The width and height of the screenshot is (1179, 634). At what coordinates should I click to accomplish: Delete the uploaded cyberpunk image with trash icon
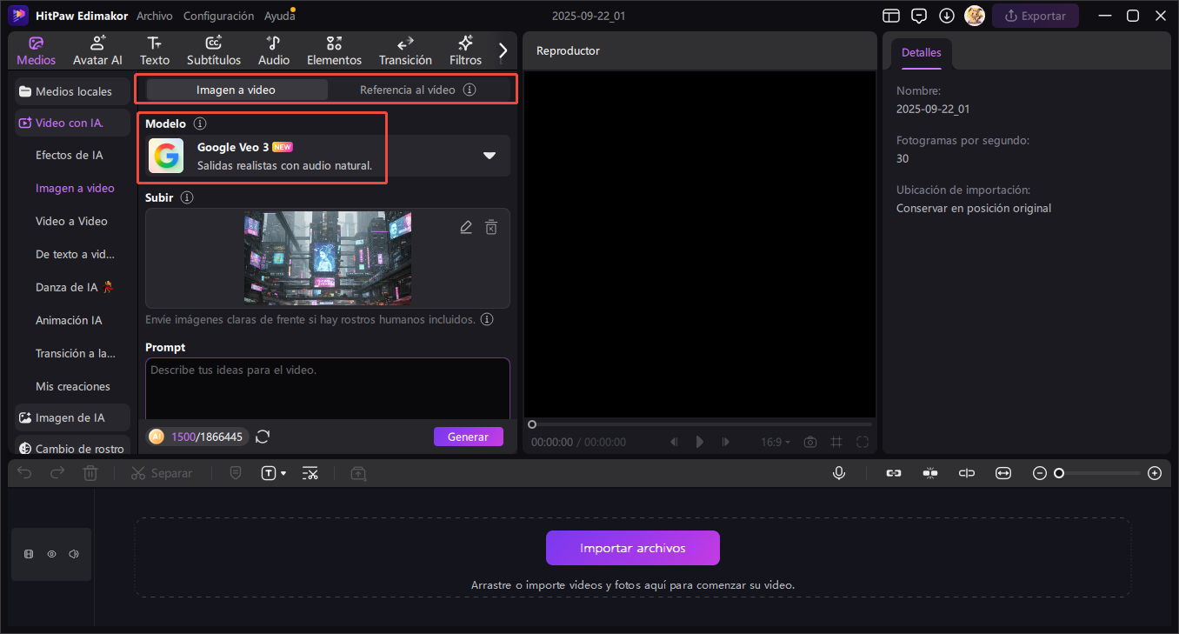tap(491, 227)
